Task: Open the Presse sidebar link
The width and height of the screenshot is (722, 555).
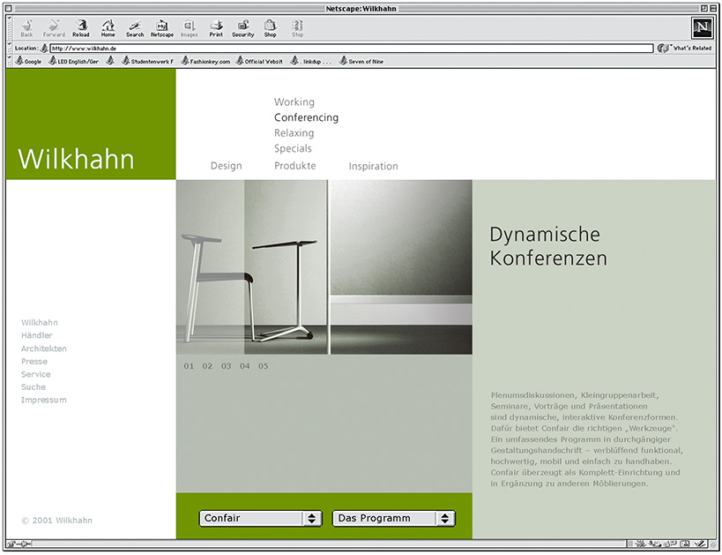Action: click(x=34, y=362)
